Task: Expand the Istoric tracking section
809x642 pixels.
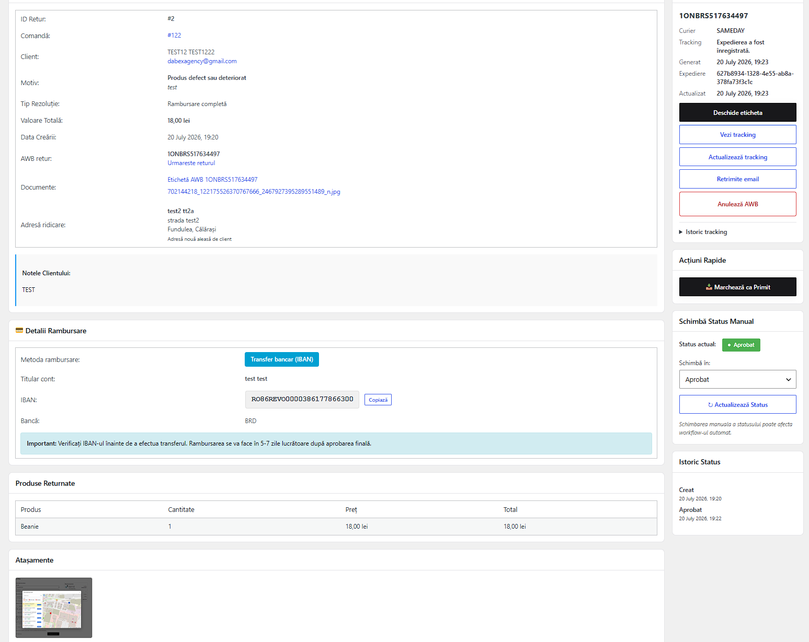Action: click(x=703, y=232)
